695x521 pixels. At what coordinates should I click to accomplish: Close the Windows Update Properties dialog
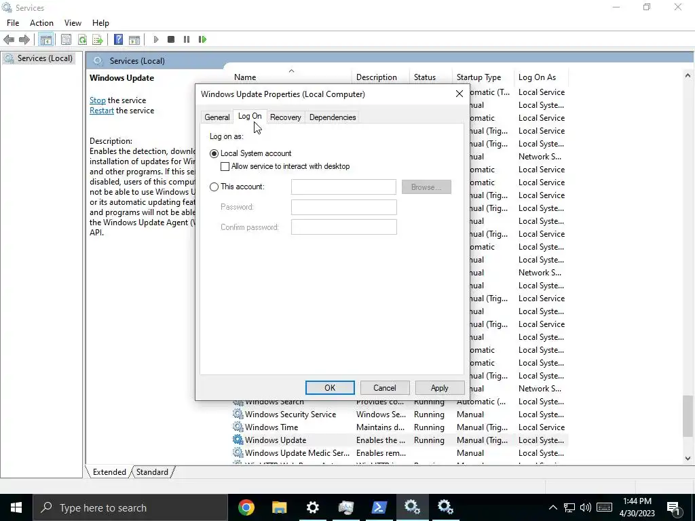pyautogui.click(x=459, y=94)
